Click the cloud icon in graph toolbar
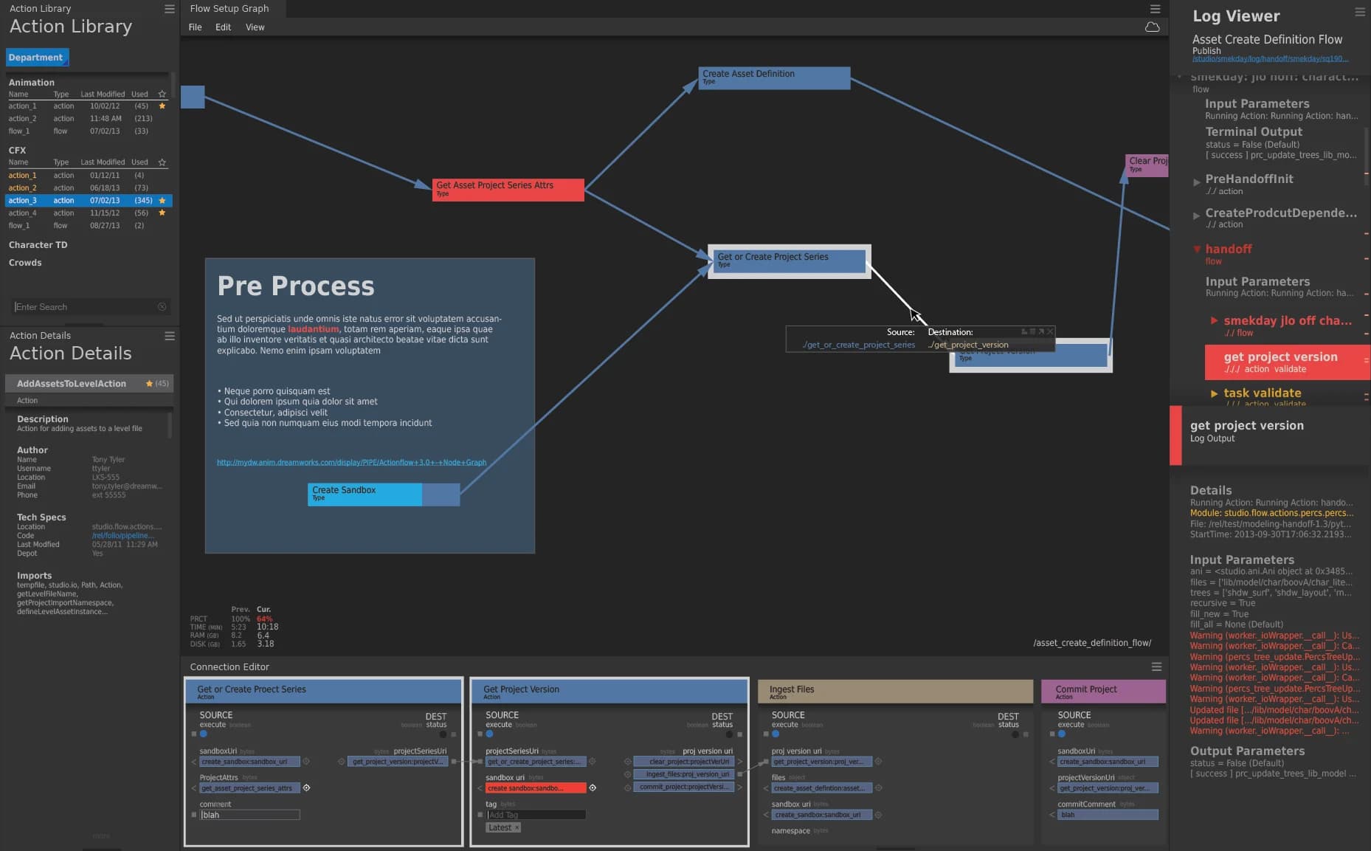The image size is (1371, 851). [x=1152, y=27]
